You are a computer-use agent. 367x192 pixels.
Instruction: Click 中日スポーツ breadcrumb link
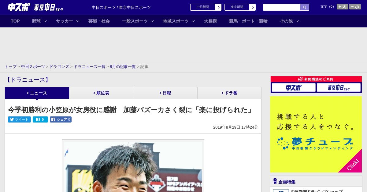tap(33, 67)
